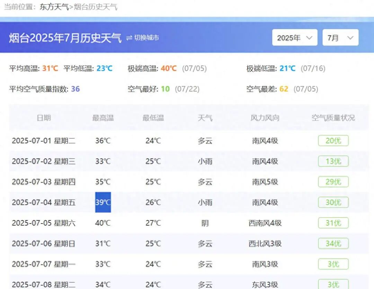Open the 2025年 year dropdown

(x=294, y=37)
